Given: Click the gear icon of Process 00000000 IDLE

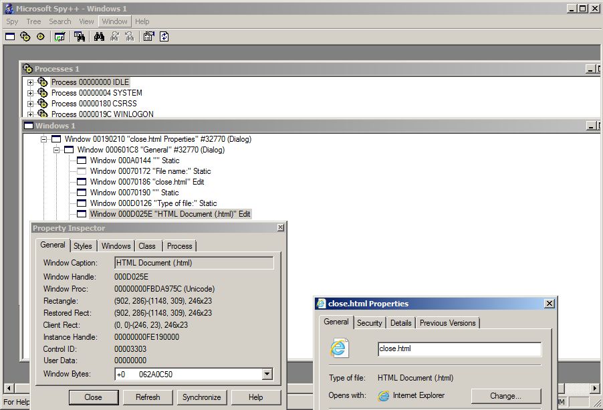Looking at the screenshot, I should click(43, 82).
